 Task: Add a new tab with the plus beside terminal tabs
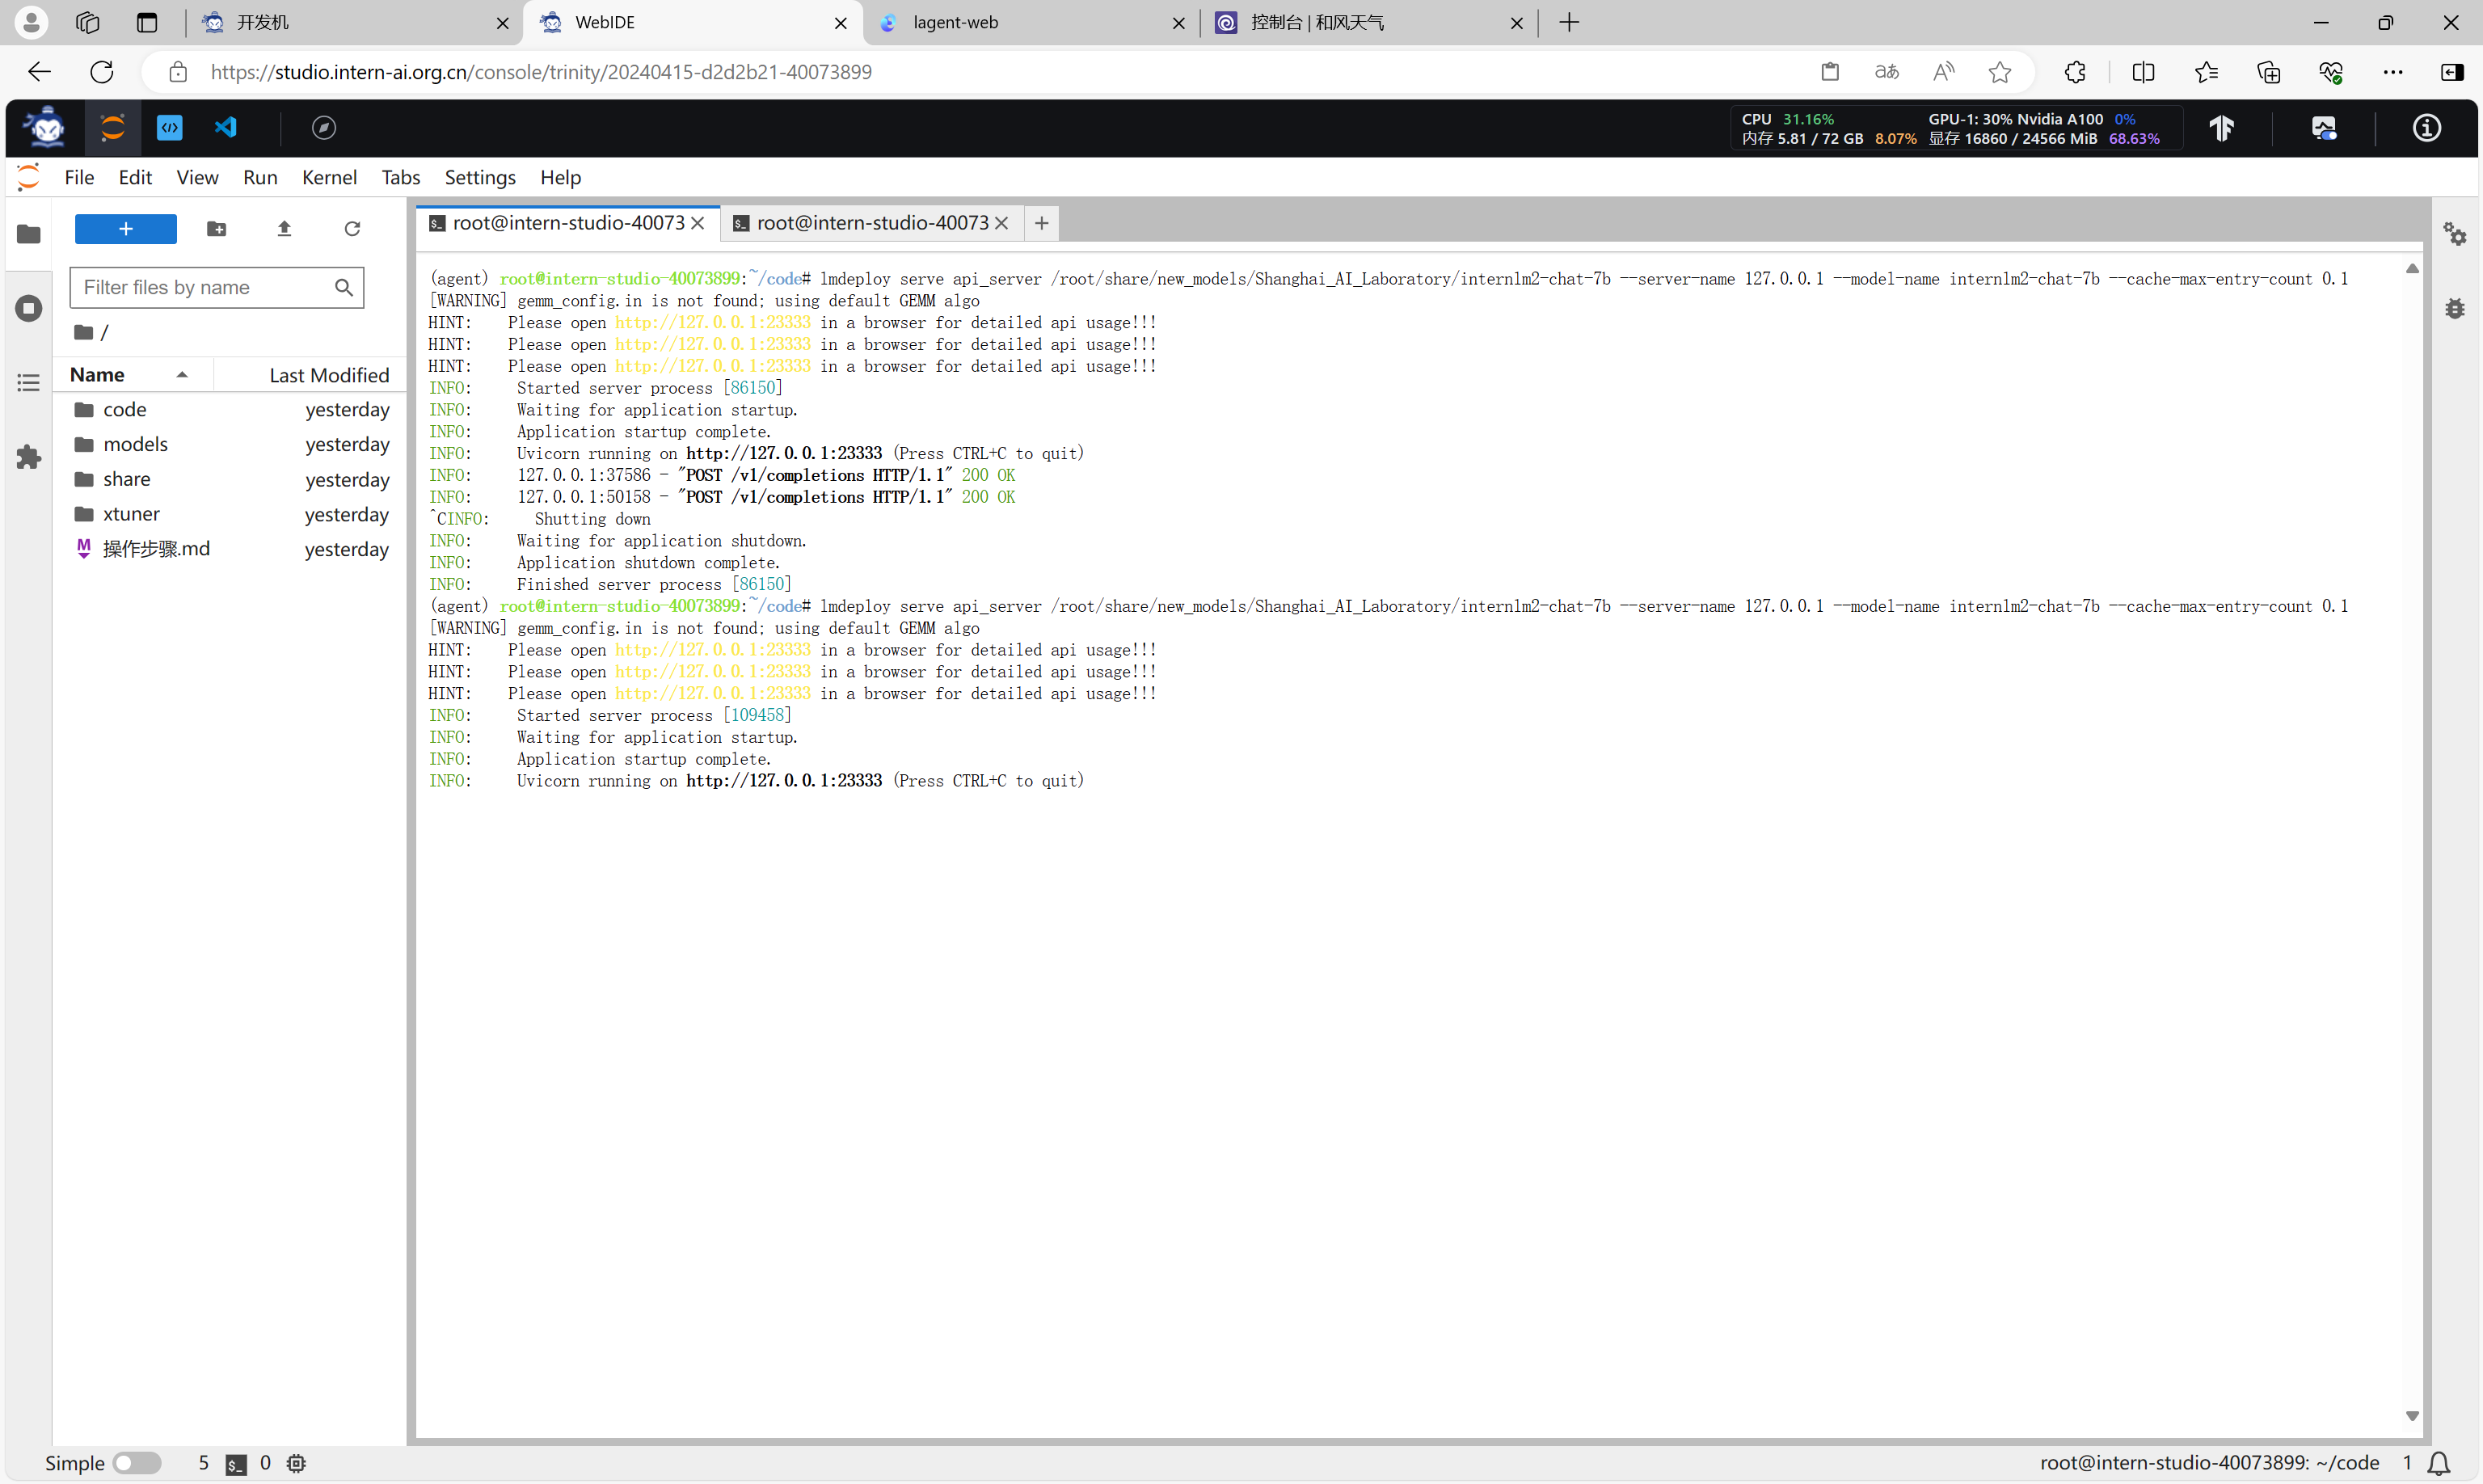point(1041,223)
